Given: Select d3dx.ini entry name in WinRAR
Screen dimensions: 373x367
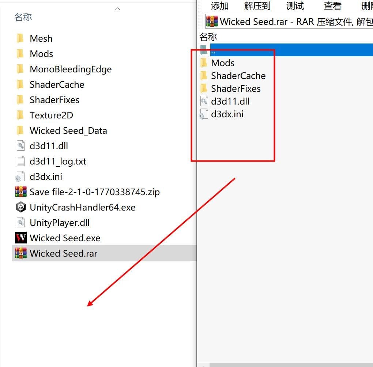Looking at the screenshot, I should click(x=227, y=114).
